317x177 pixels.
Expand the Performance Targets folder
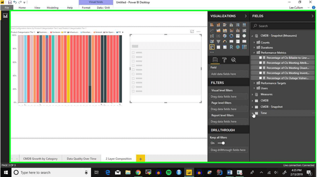click(x=254, y=83)
